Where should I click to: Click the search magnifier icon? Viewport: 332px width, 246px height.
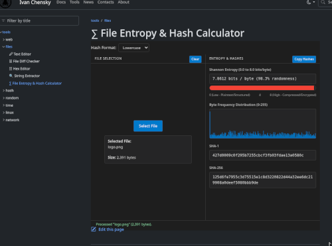tap(323, 2)
